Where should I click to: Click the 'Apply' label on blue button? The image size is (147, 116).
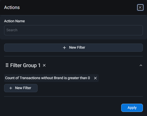click(x=132, y=108)
